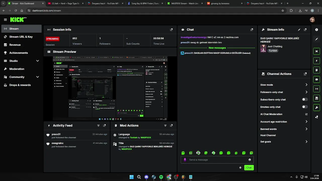Viewport: 322px width, 181px height.
Task: Open chat settings gear icon
Action: 240,168
